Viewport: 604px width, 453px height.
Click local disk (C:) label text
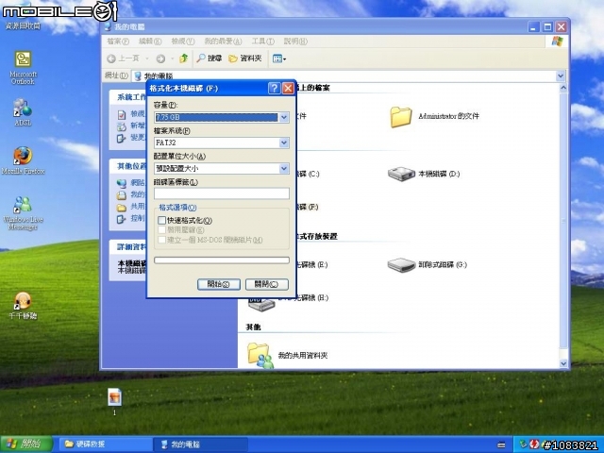tap(308, 174)
